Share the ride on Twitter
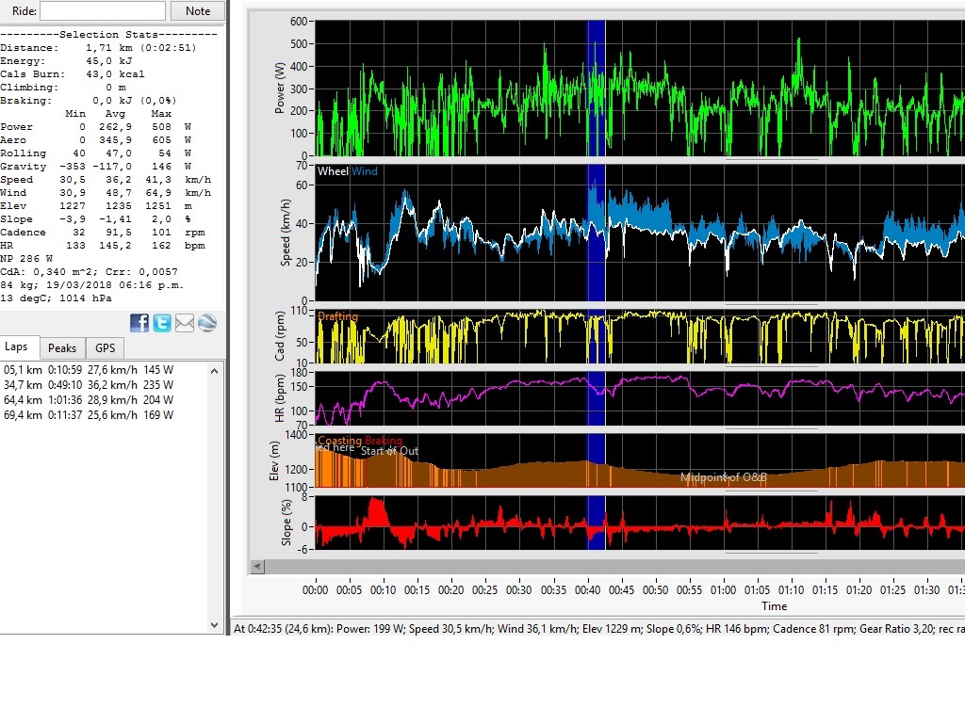Viewport: 965px width, 725px height. tap(161, 322)
